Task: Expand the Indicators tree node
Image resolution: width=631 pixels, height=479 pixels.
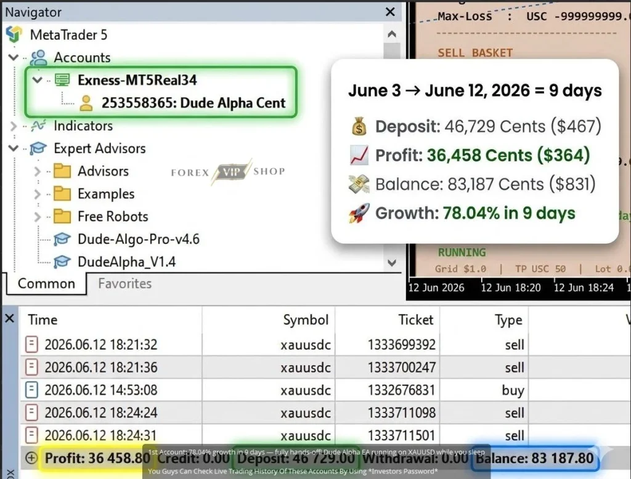Action: (14, 126)
